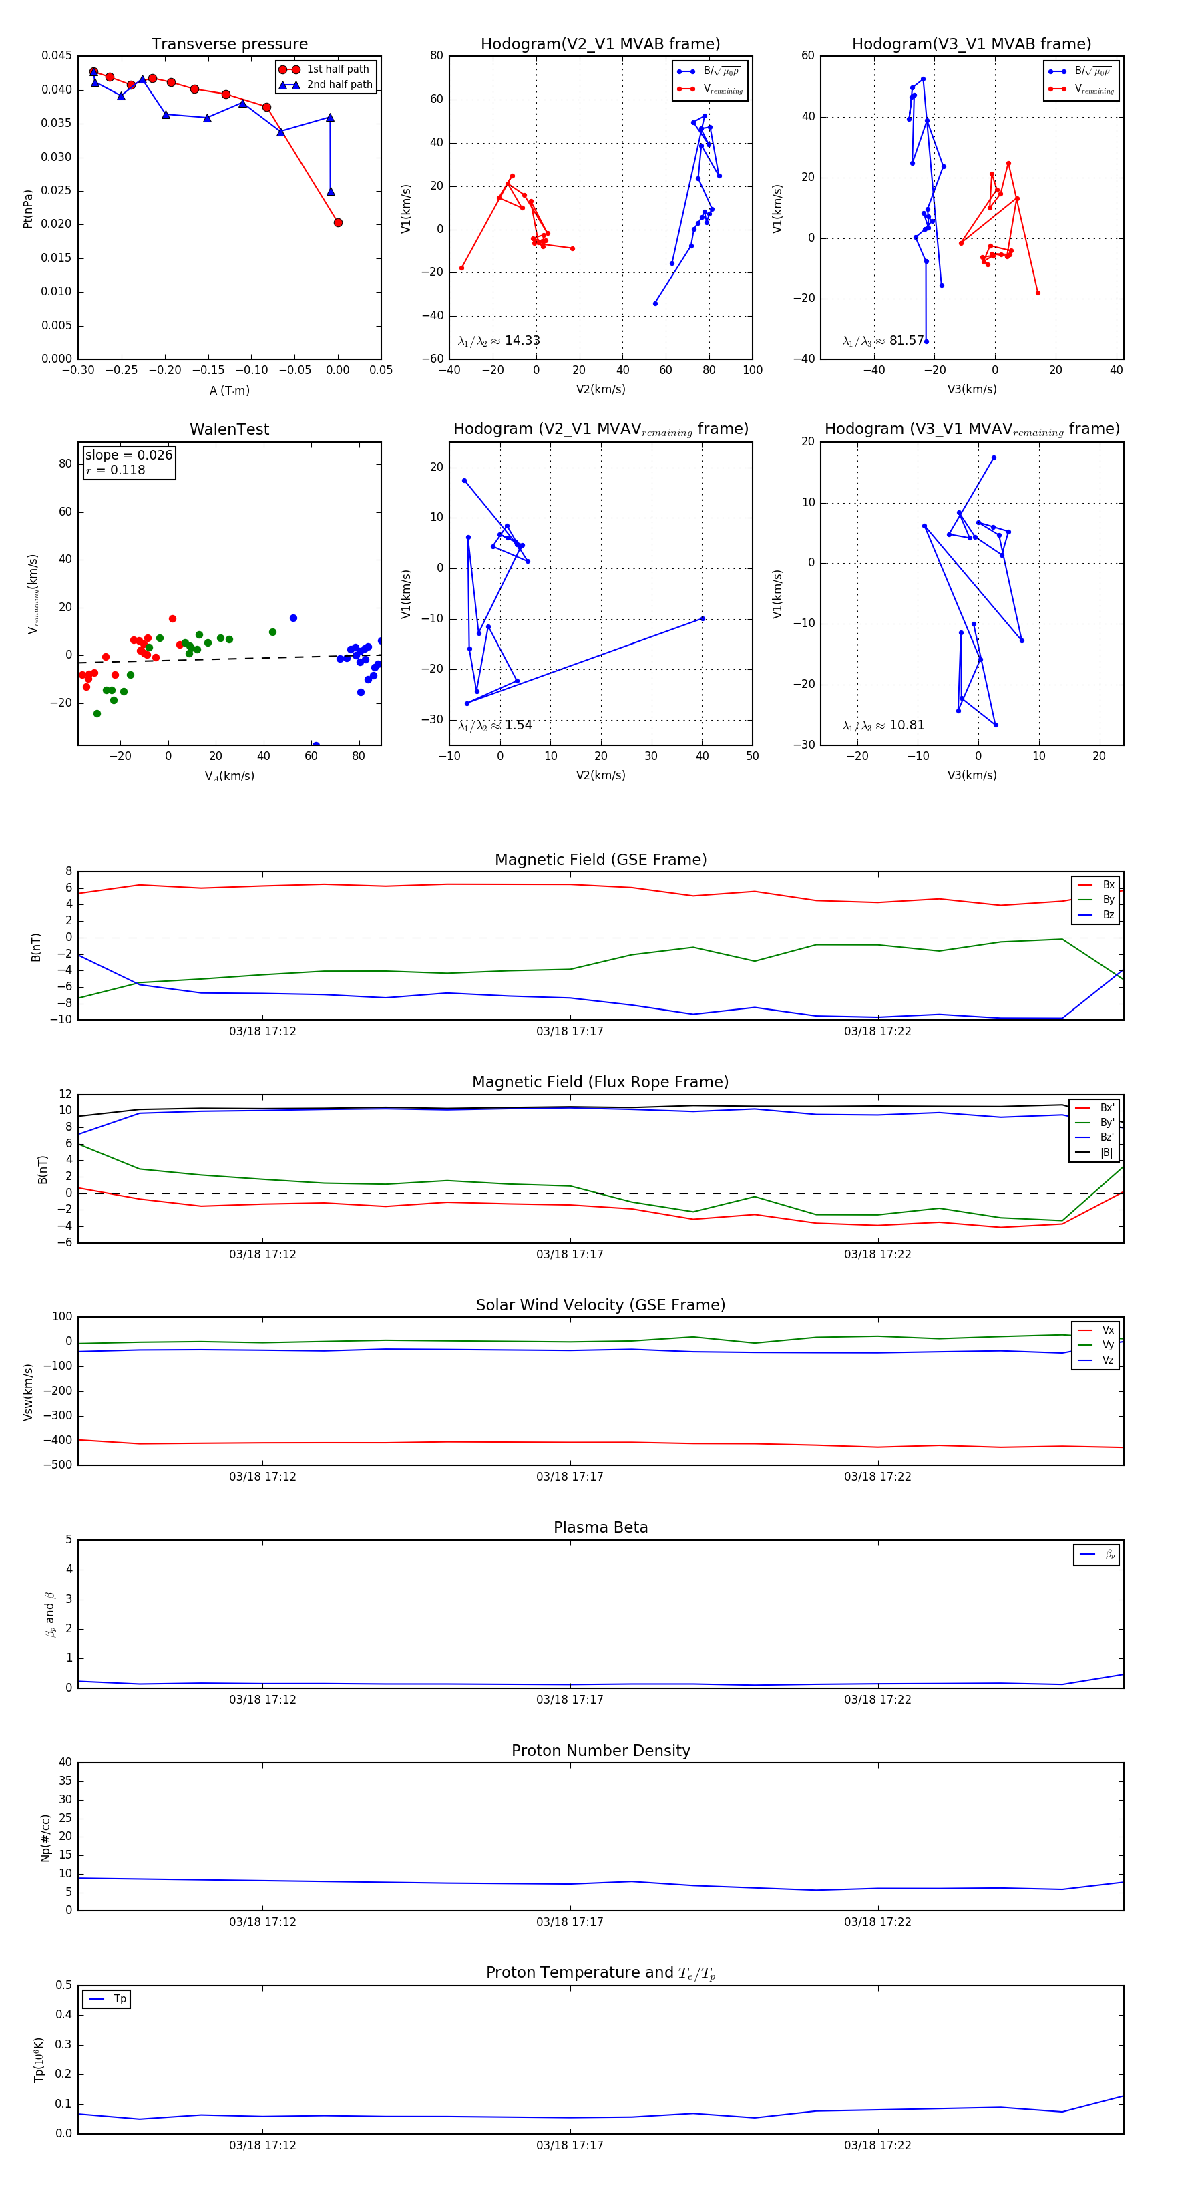The width and height of the screenshot is (1202, 2204).
Task: Click the "Bx'" legend entry in Flux Rope plot
Action: pos(1095,1108)
